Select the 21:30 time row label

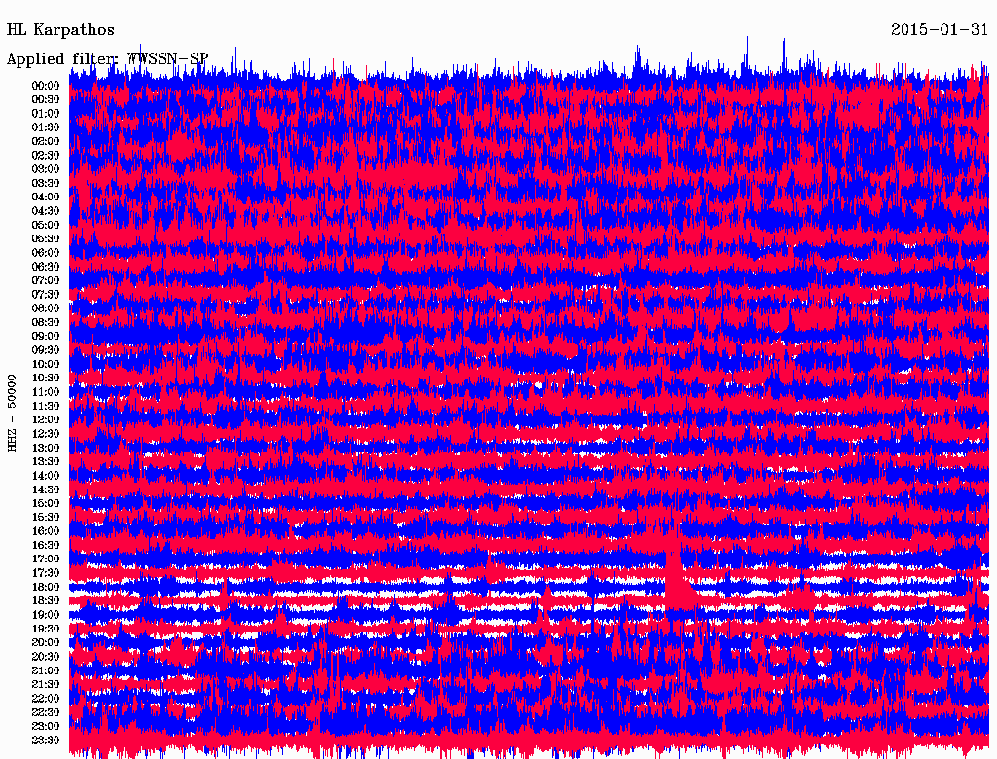(x=46, y=685)
